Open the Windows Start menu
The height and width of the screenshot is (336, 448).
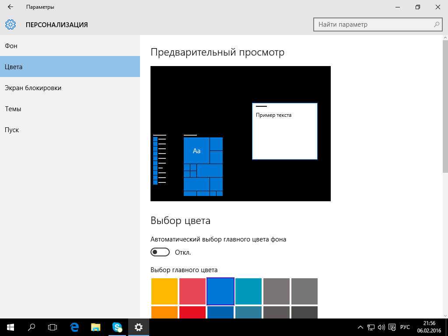[10, 327]
